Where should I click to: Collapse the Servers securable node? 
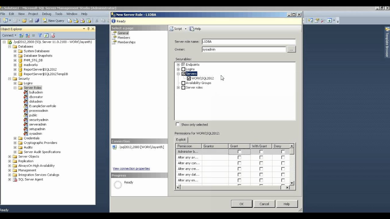pos(178,74)
